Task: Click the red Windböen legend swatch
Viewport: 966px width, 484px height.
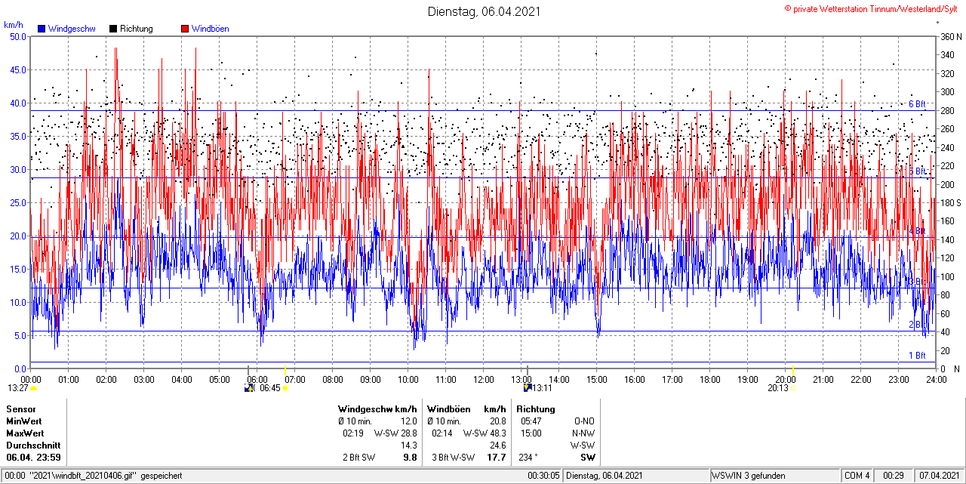Action: [185, 29]
